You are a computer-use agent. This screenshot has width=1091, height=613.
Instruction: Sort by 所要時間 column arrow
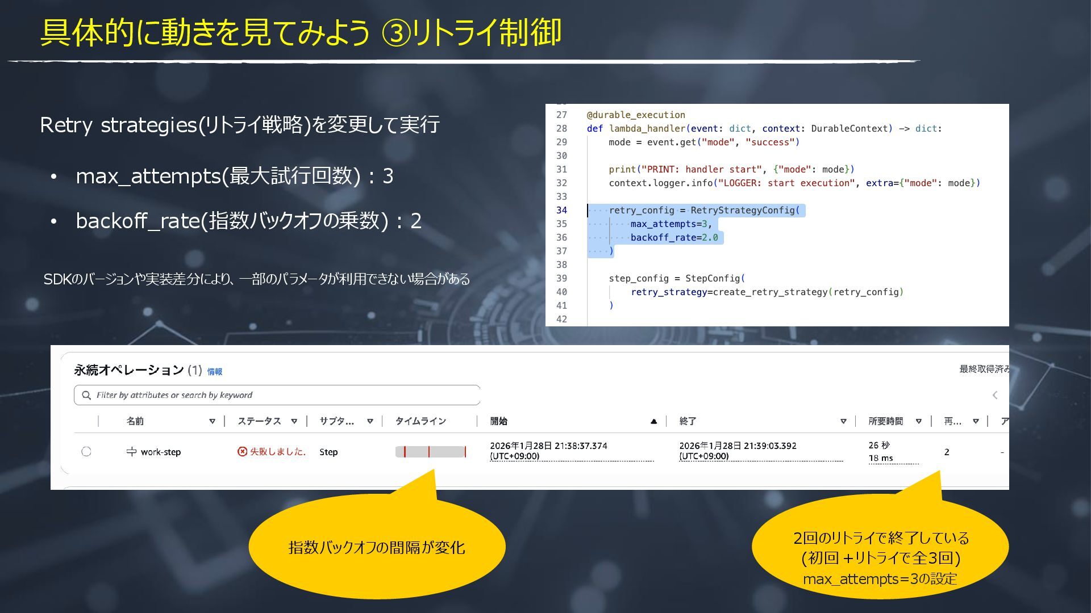(918, 421)
